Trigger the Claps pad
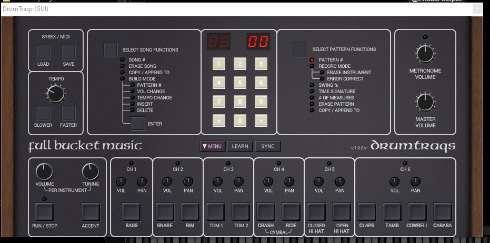Viewport: 490px width, 243px height. 367,212
